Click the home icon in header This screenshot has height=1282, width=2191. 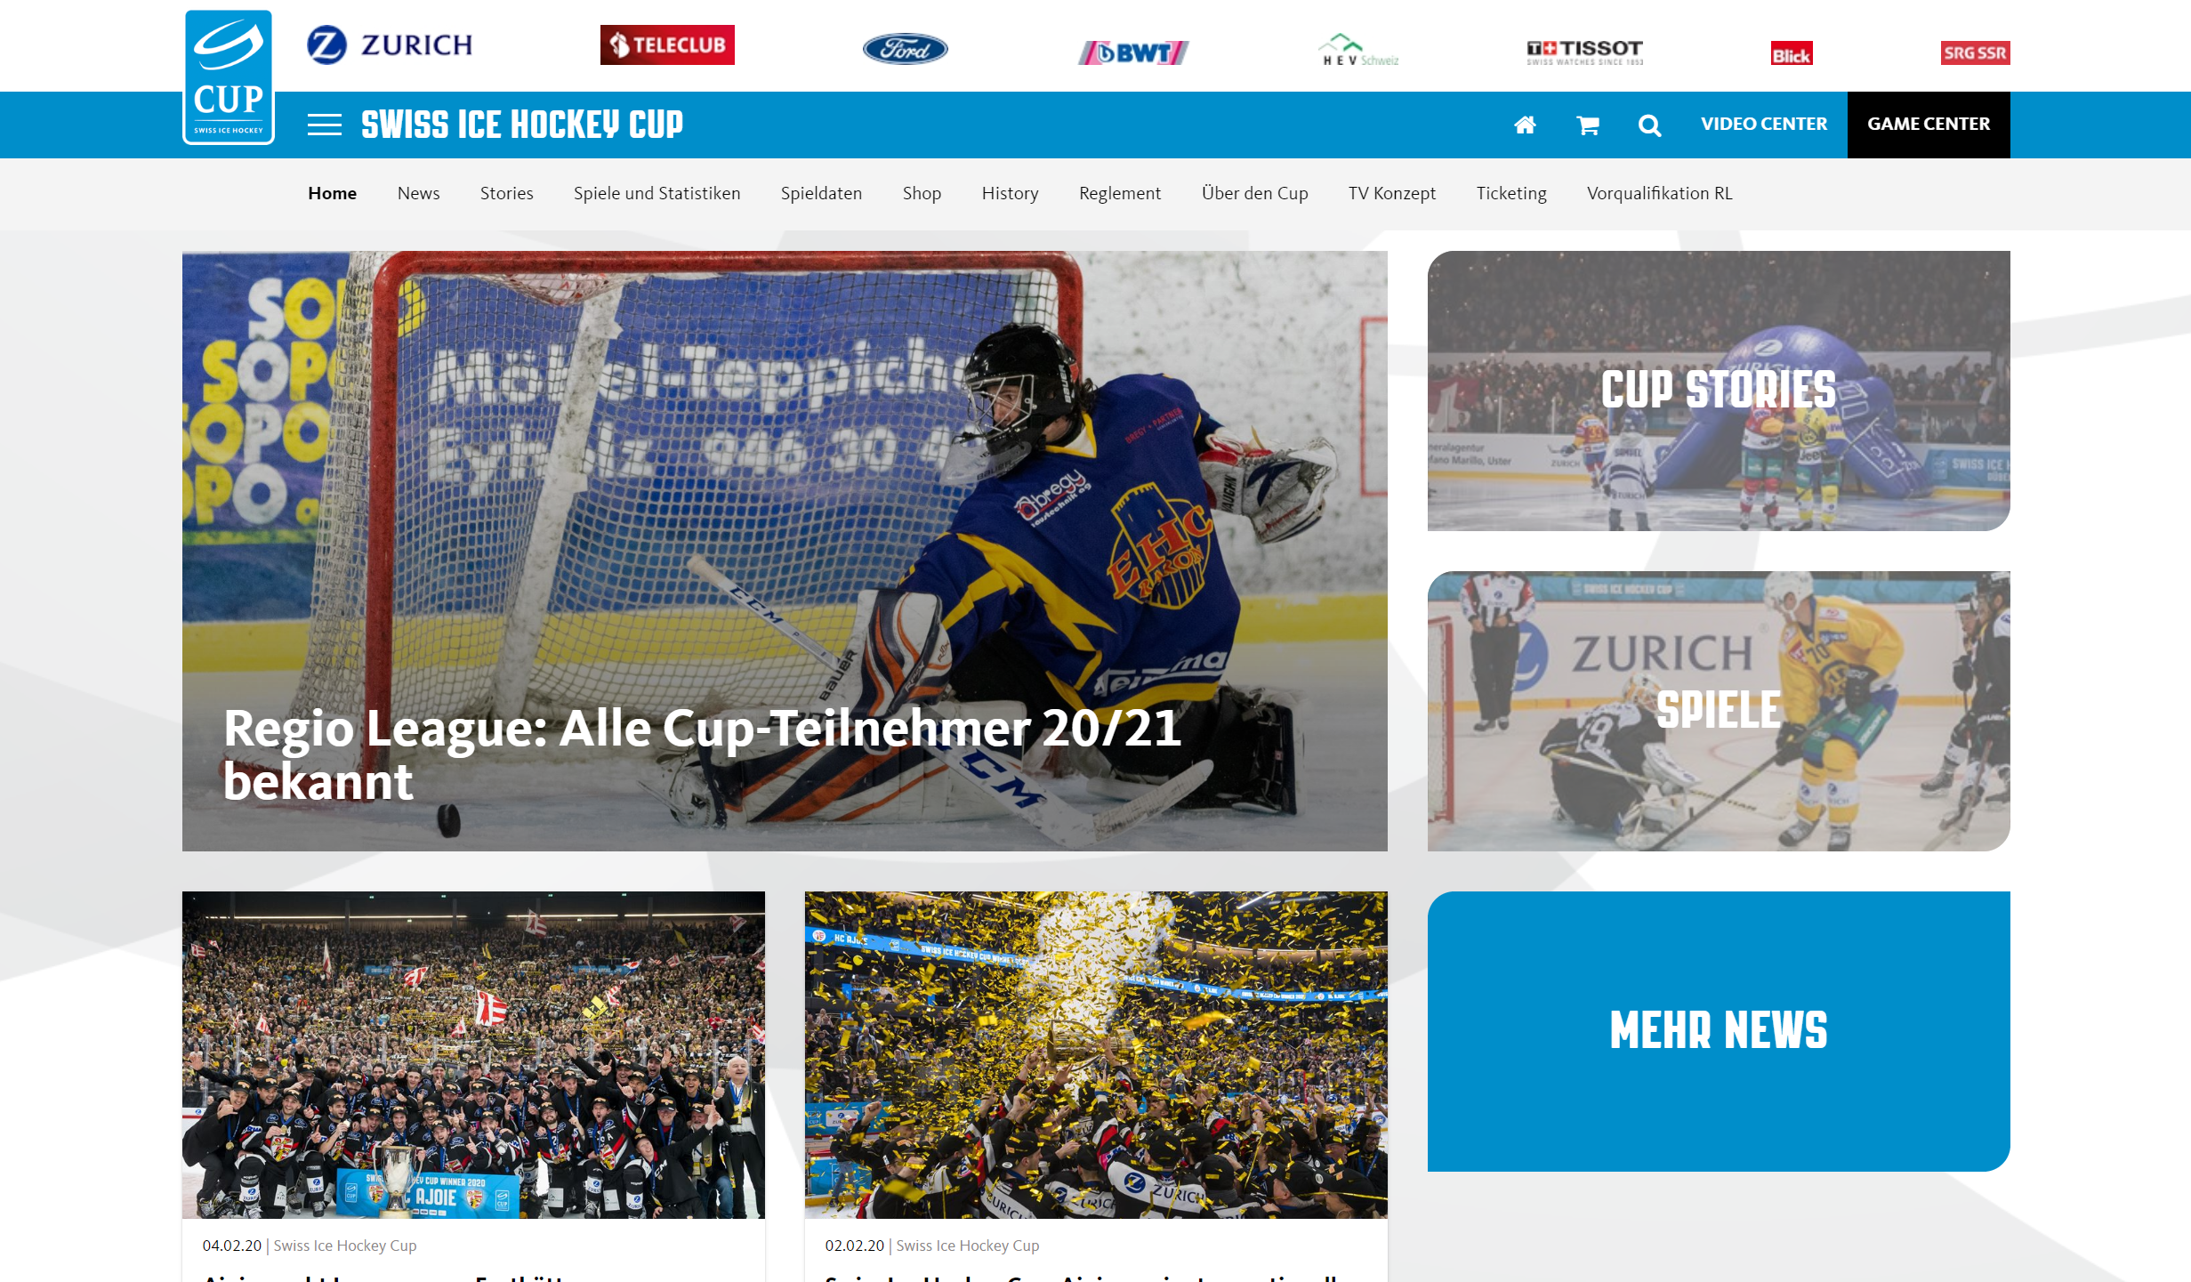point(1525,125)
